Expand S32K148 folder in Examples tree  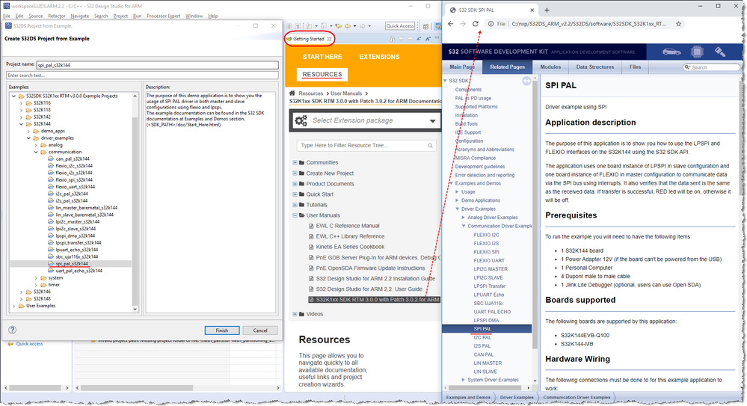point(21,299)
